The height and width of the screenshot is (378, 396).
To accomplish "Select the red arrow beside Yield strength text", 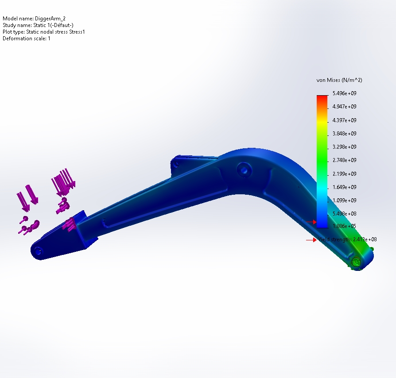I will click(311, 240).
